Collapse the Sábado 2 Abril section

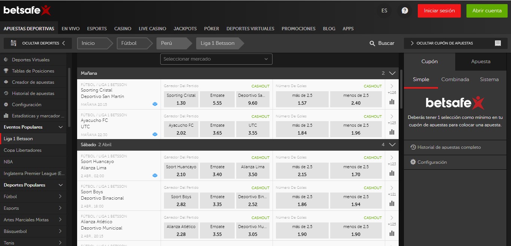pyautogui.click(x=392, y=144)
